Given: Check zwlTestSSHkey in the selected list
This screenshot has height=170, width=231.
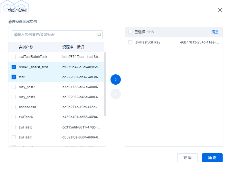Looking at the screenshot, I should pyautogui.click(x=130, y=42).
